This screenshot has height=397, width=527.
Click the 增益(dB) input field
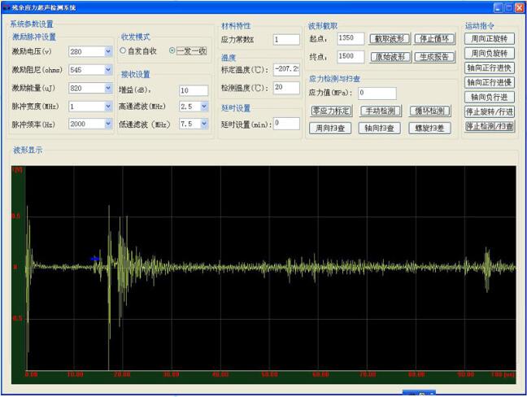(194, 90)
